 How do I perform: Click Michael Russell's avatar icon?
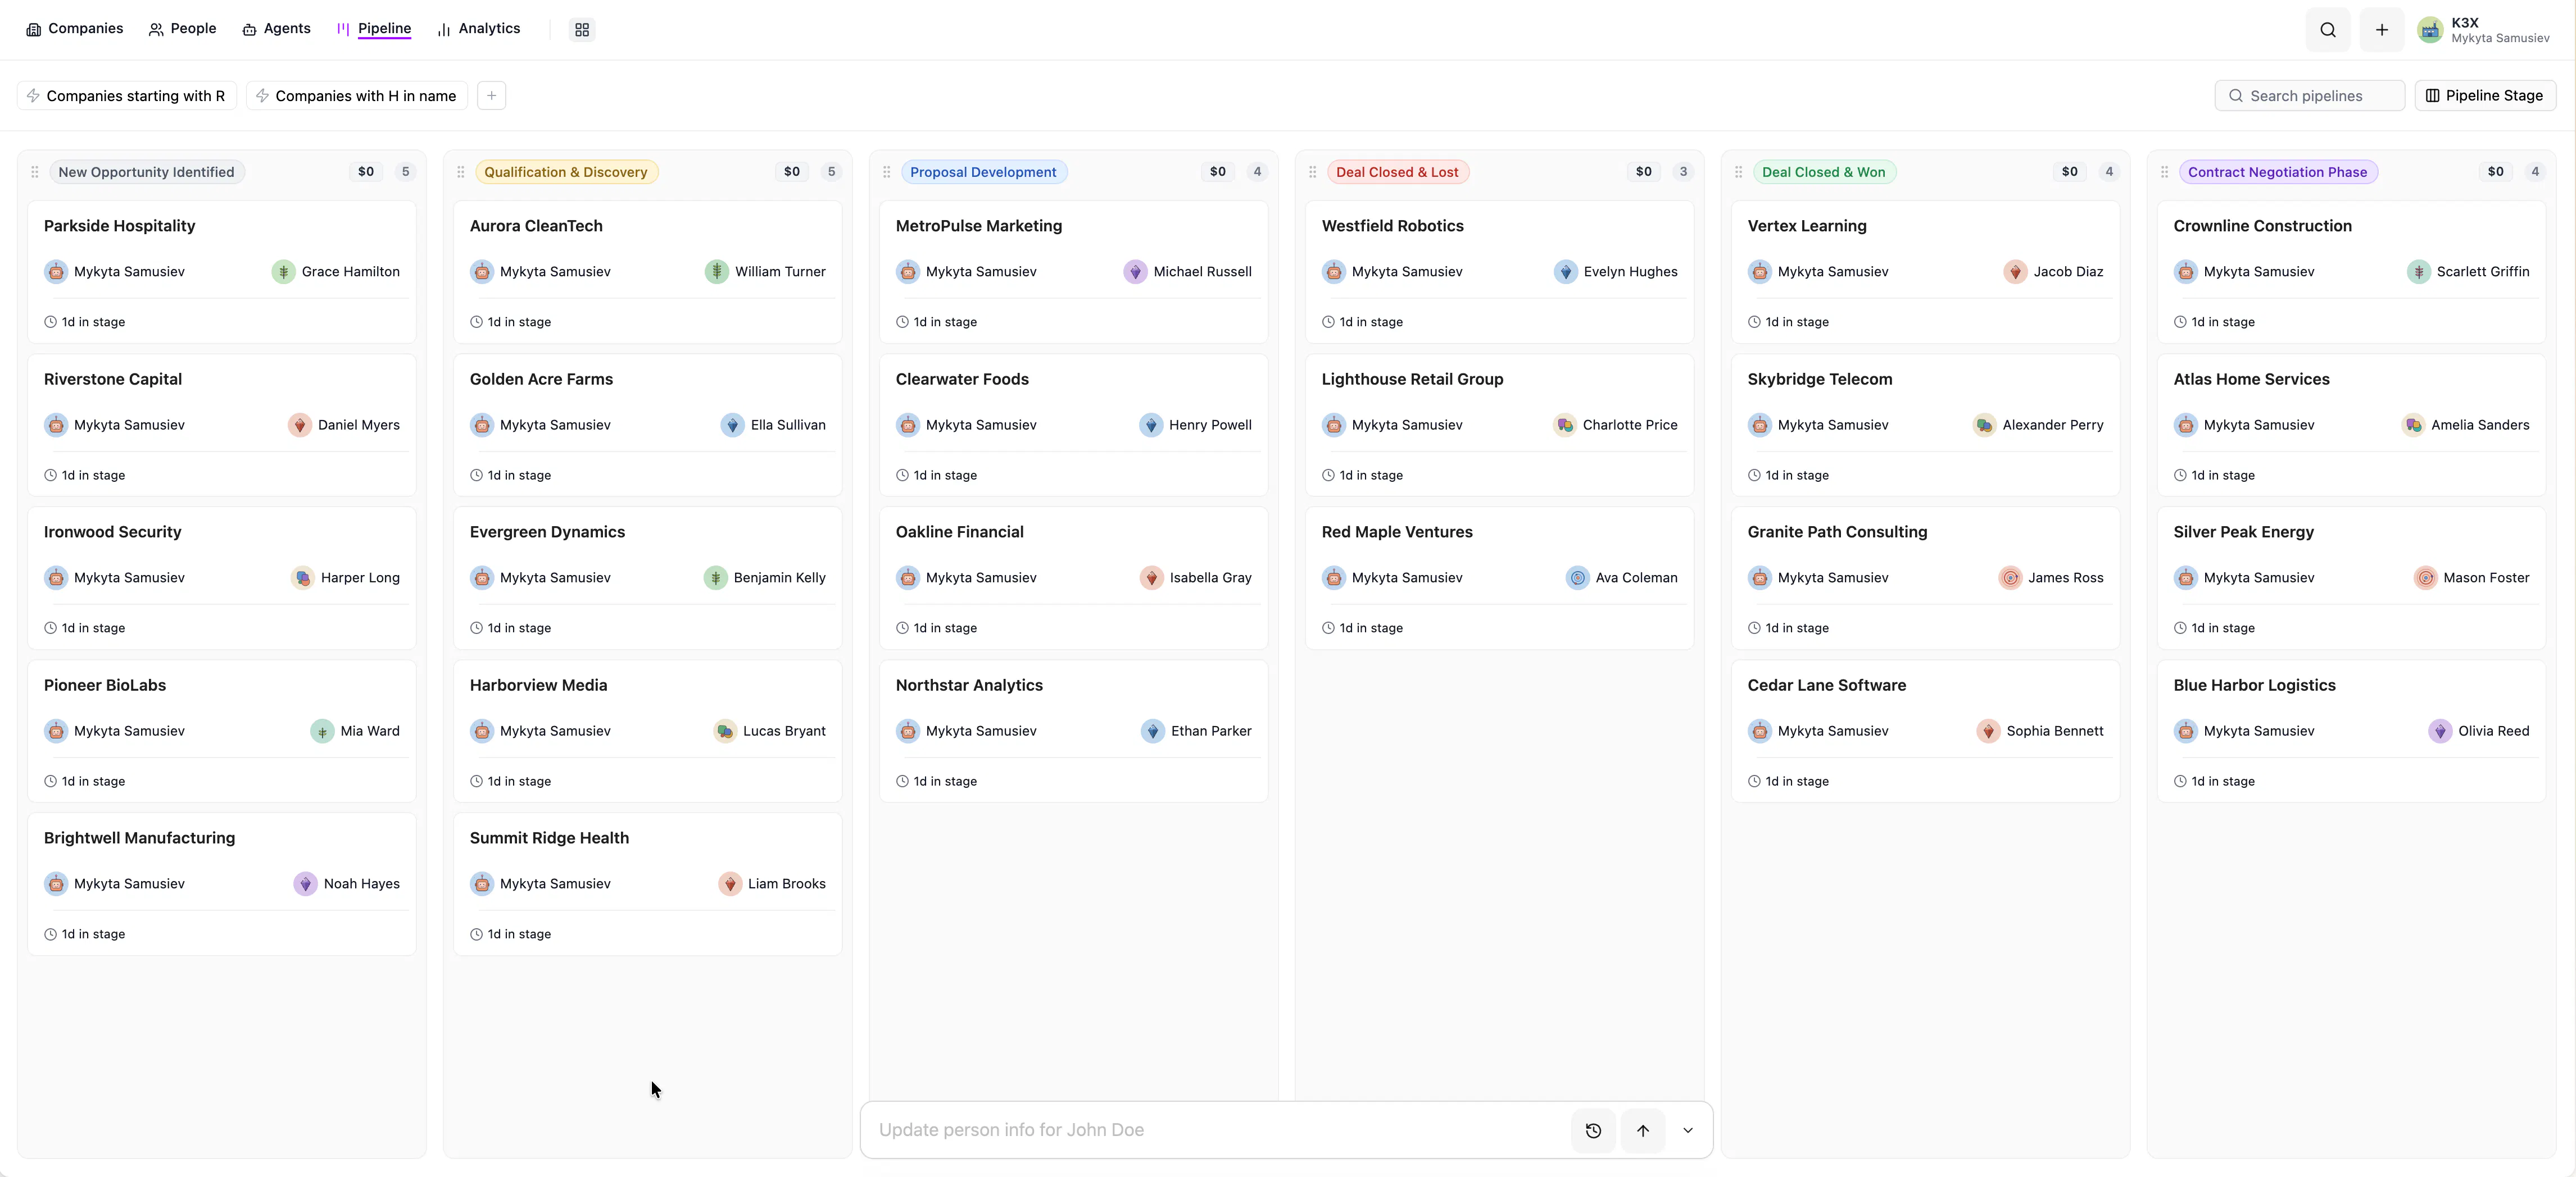tap(1135, 272)
